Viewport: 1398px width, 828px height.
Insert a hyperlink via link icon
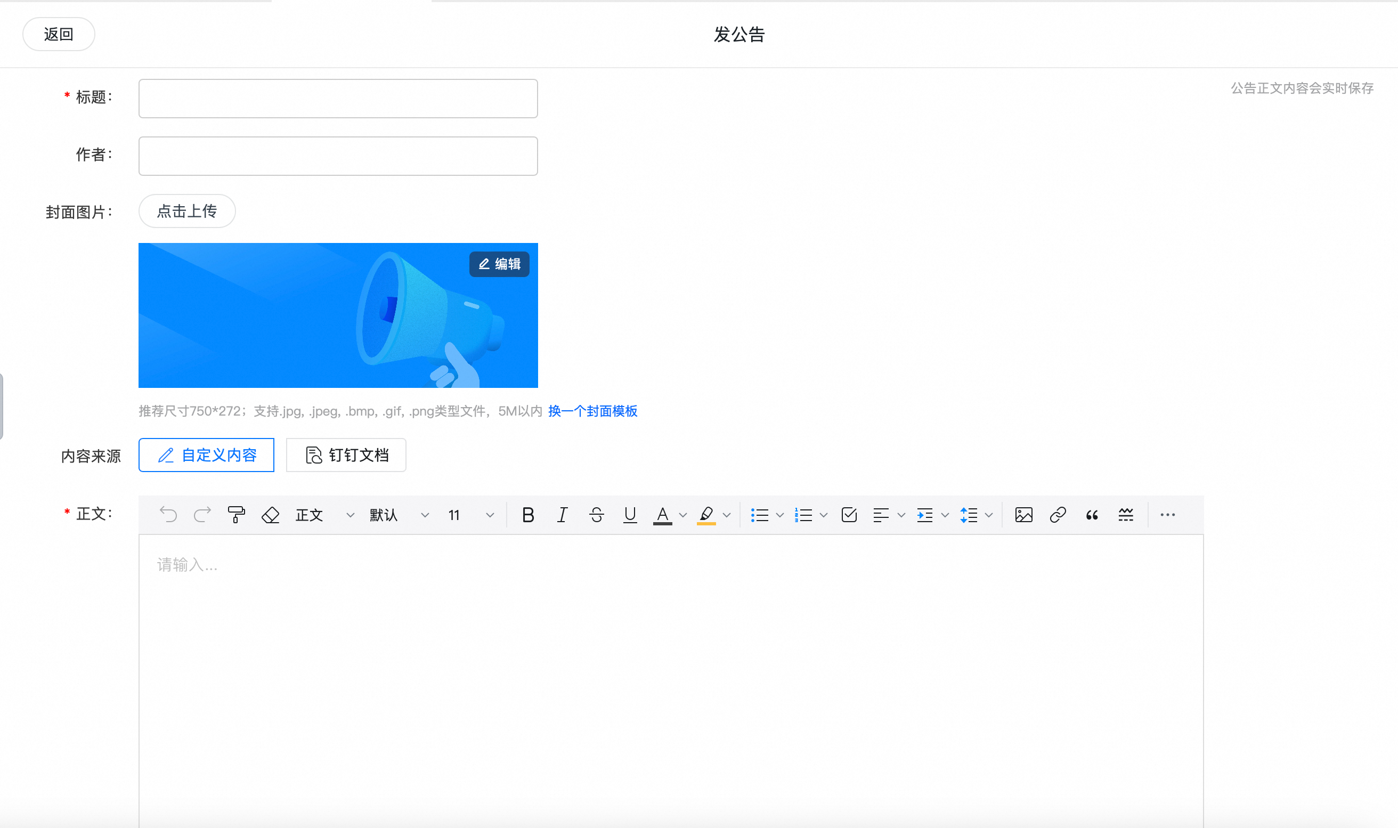1058,514
